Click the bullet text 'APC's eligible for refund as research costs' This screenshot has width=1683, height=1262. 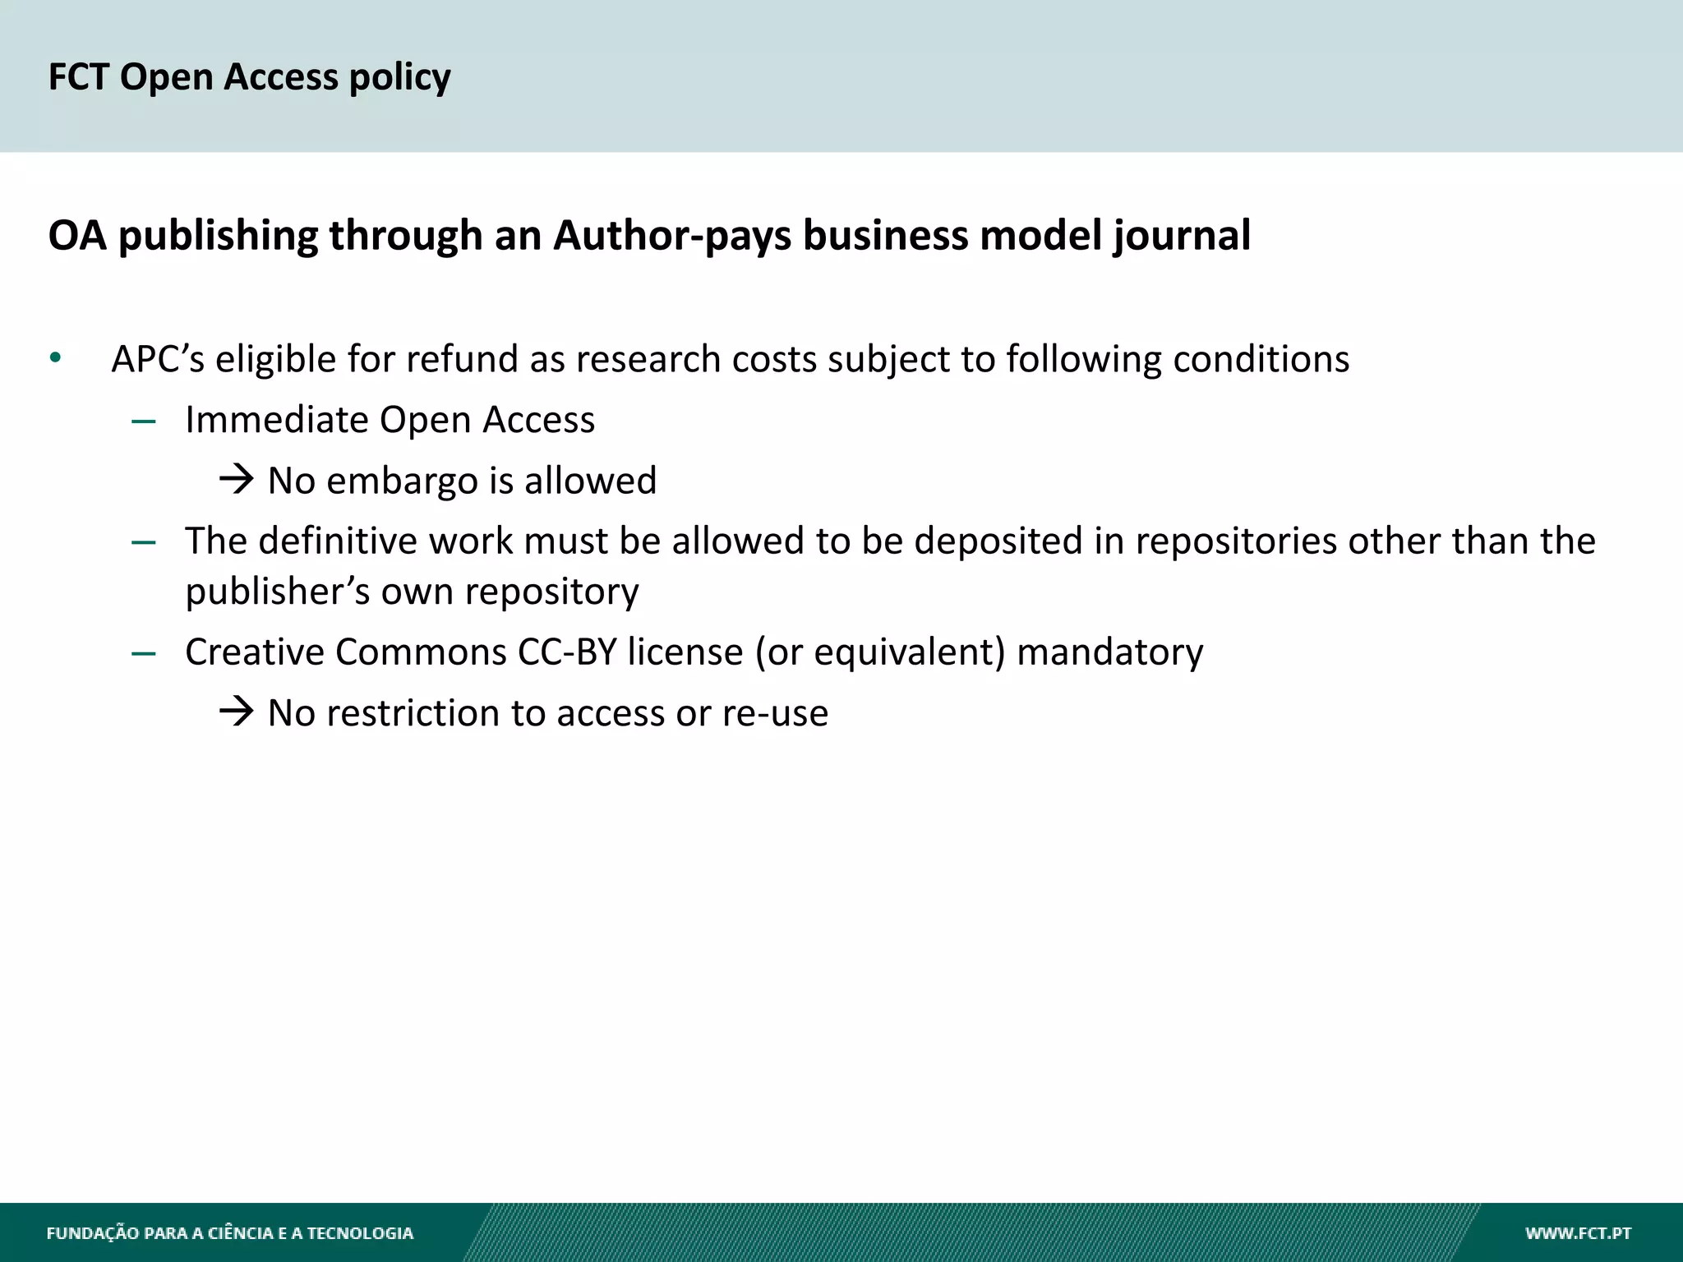(x=465, y=360)
